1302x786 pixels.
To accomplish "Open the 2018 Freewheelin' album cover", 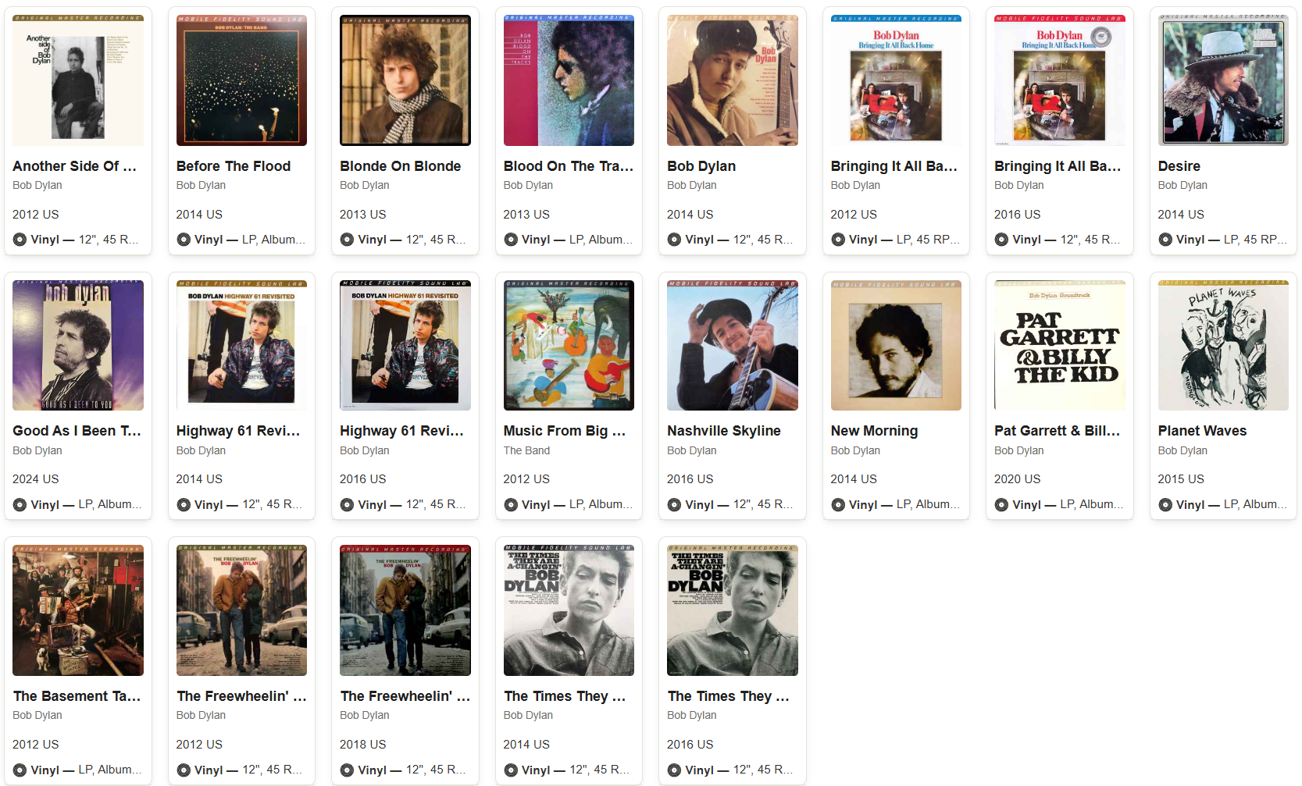I will pyautogui.click(x=405, y=610).
